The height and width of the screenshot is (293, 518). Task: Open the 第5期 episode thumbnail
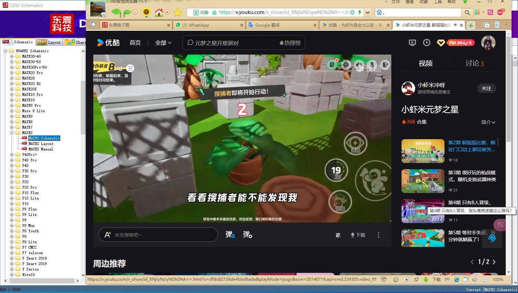coord(423,238)
